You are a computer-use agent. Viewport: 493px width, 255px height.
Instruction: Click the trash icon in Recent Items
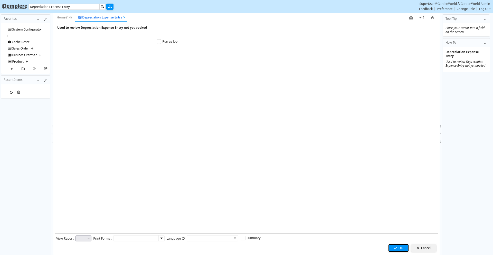pyautogui.click(x=18, y=92)
